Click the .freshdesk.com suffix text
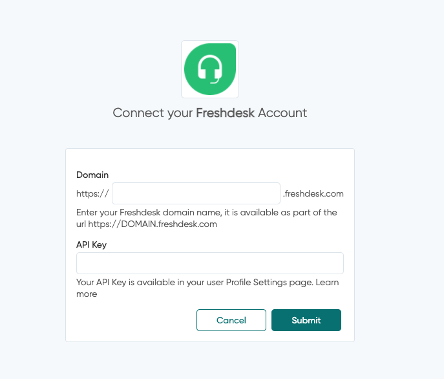This screenshot has width=444, height=379. tap(313, 193)
